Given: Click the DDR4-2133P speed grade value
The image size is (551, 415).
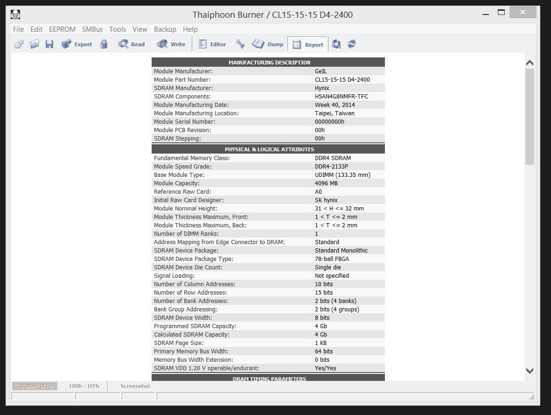Looking at the screenshot, I should point(331,166).
